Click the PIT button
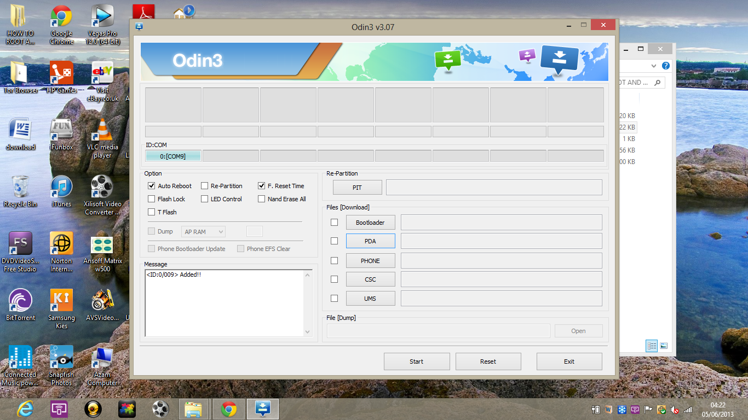748x420 pixels. (357, 188)
